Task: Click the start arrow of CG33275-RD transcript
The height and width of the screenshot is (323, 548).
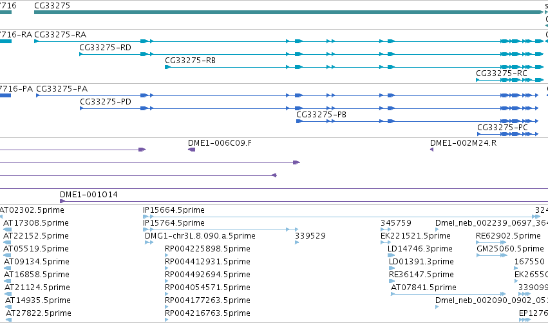Action: click(x=81, y=54)
